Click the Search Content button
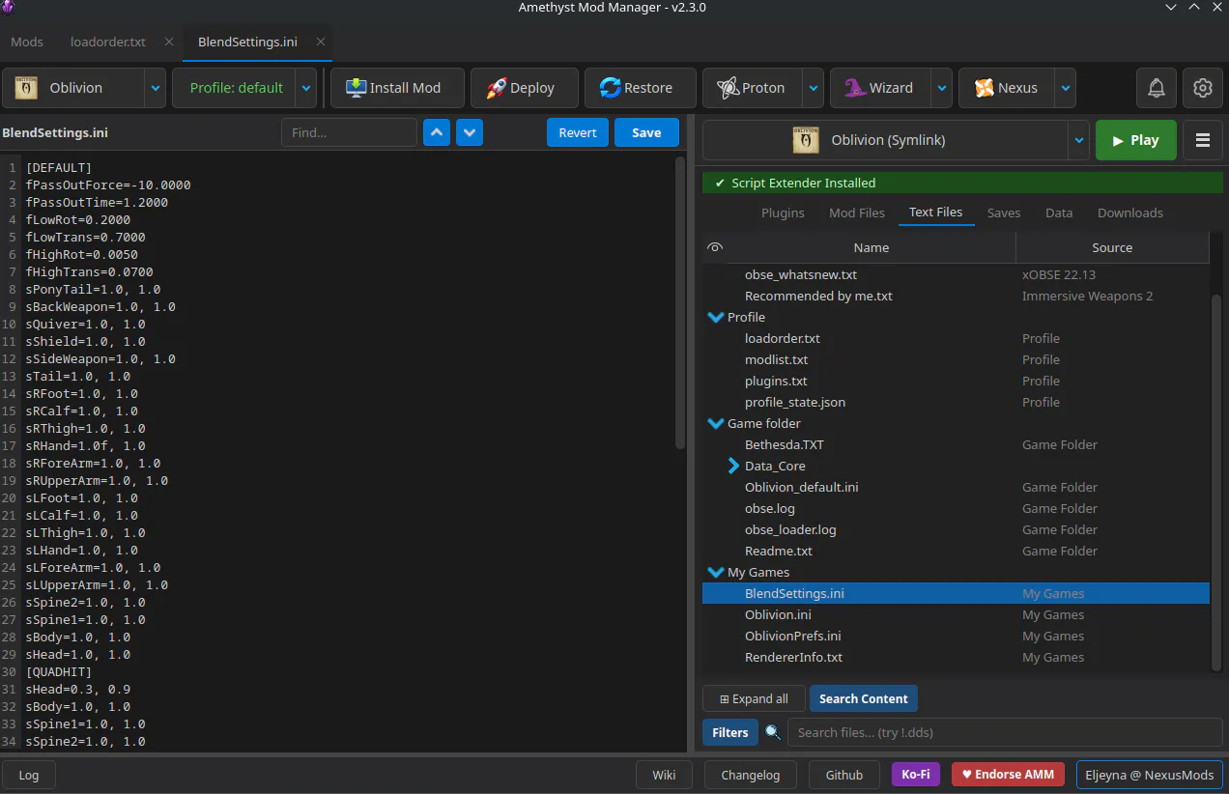The width and height of the screenshot is (1229, 794). click(864, 698)
